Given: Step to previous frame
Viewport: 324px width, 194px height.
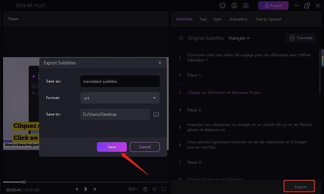Looking at the screenshot, I should coord(77,189).
